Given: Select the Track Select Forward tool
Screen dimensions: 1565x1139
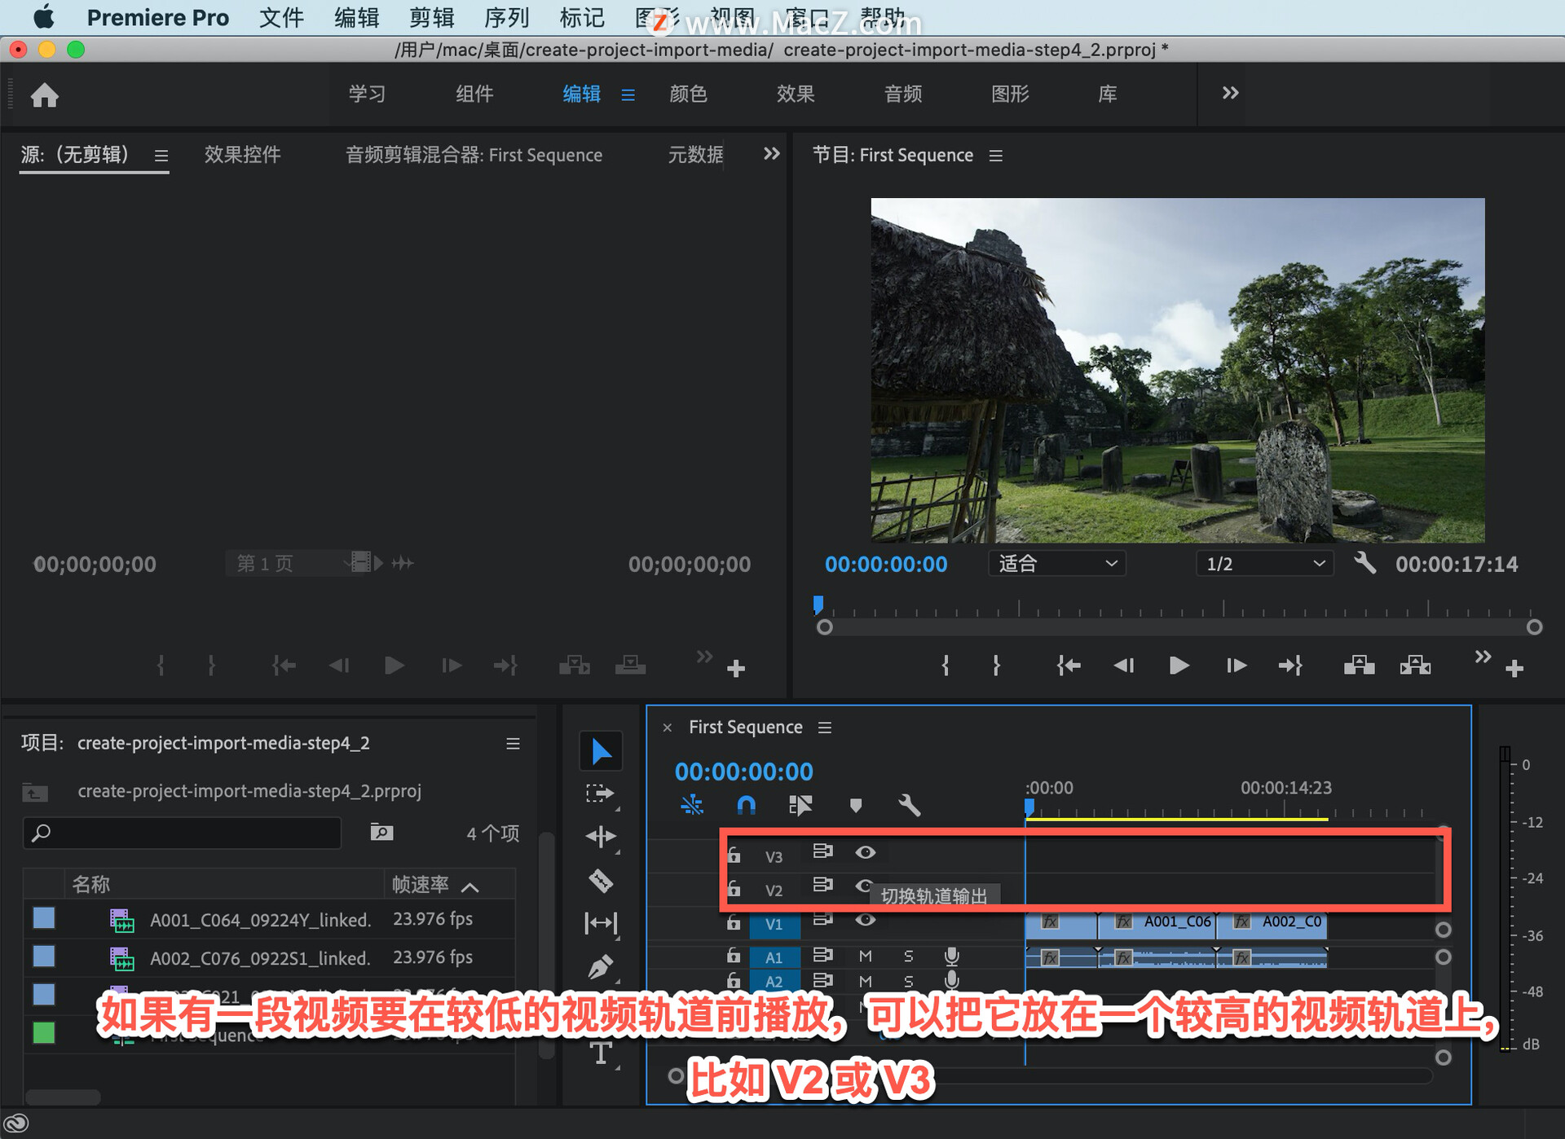Looking at the screenshot, I should click(601, 794).
